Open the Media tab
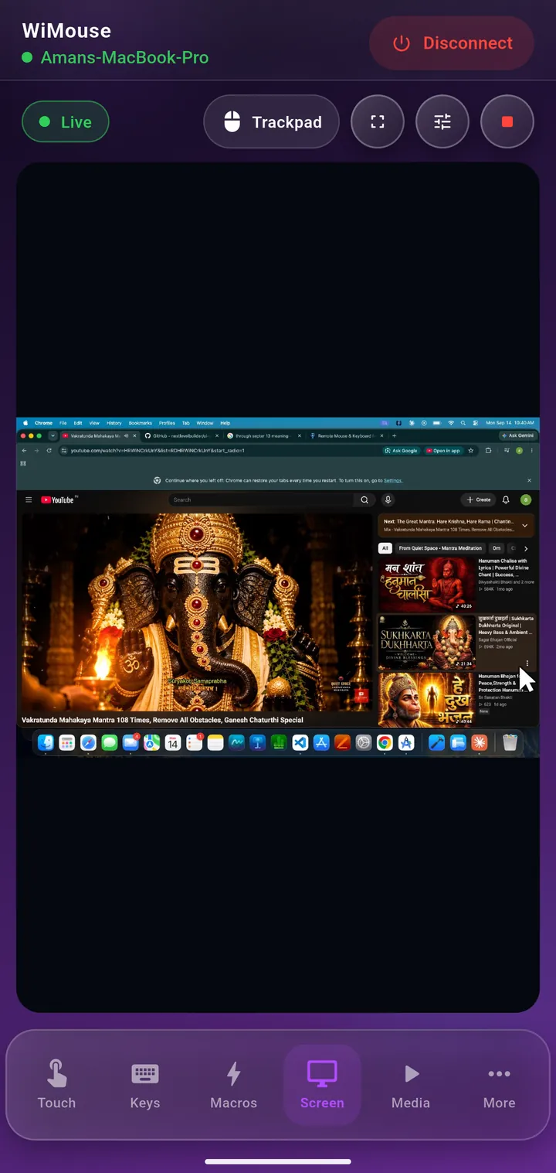 click(411, 1085)
